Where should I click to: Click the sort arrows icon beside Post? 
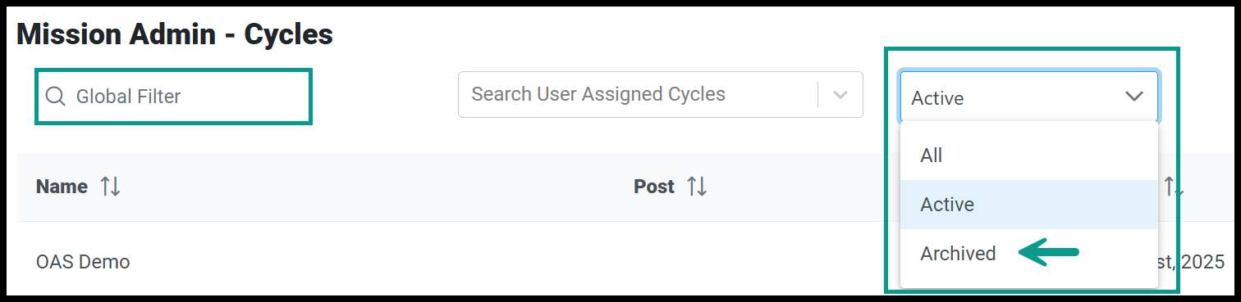(697, 187)
